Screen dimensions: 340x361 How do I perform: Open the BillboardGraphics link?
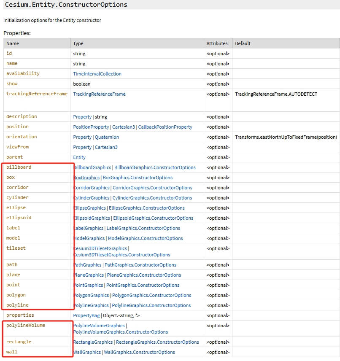[x=92, y=167]
